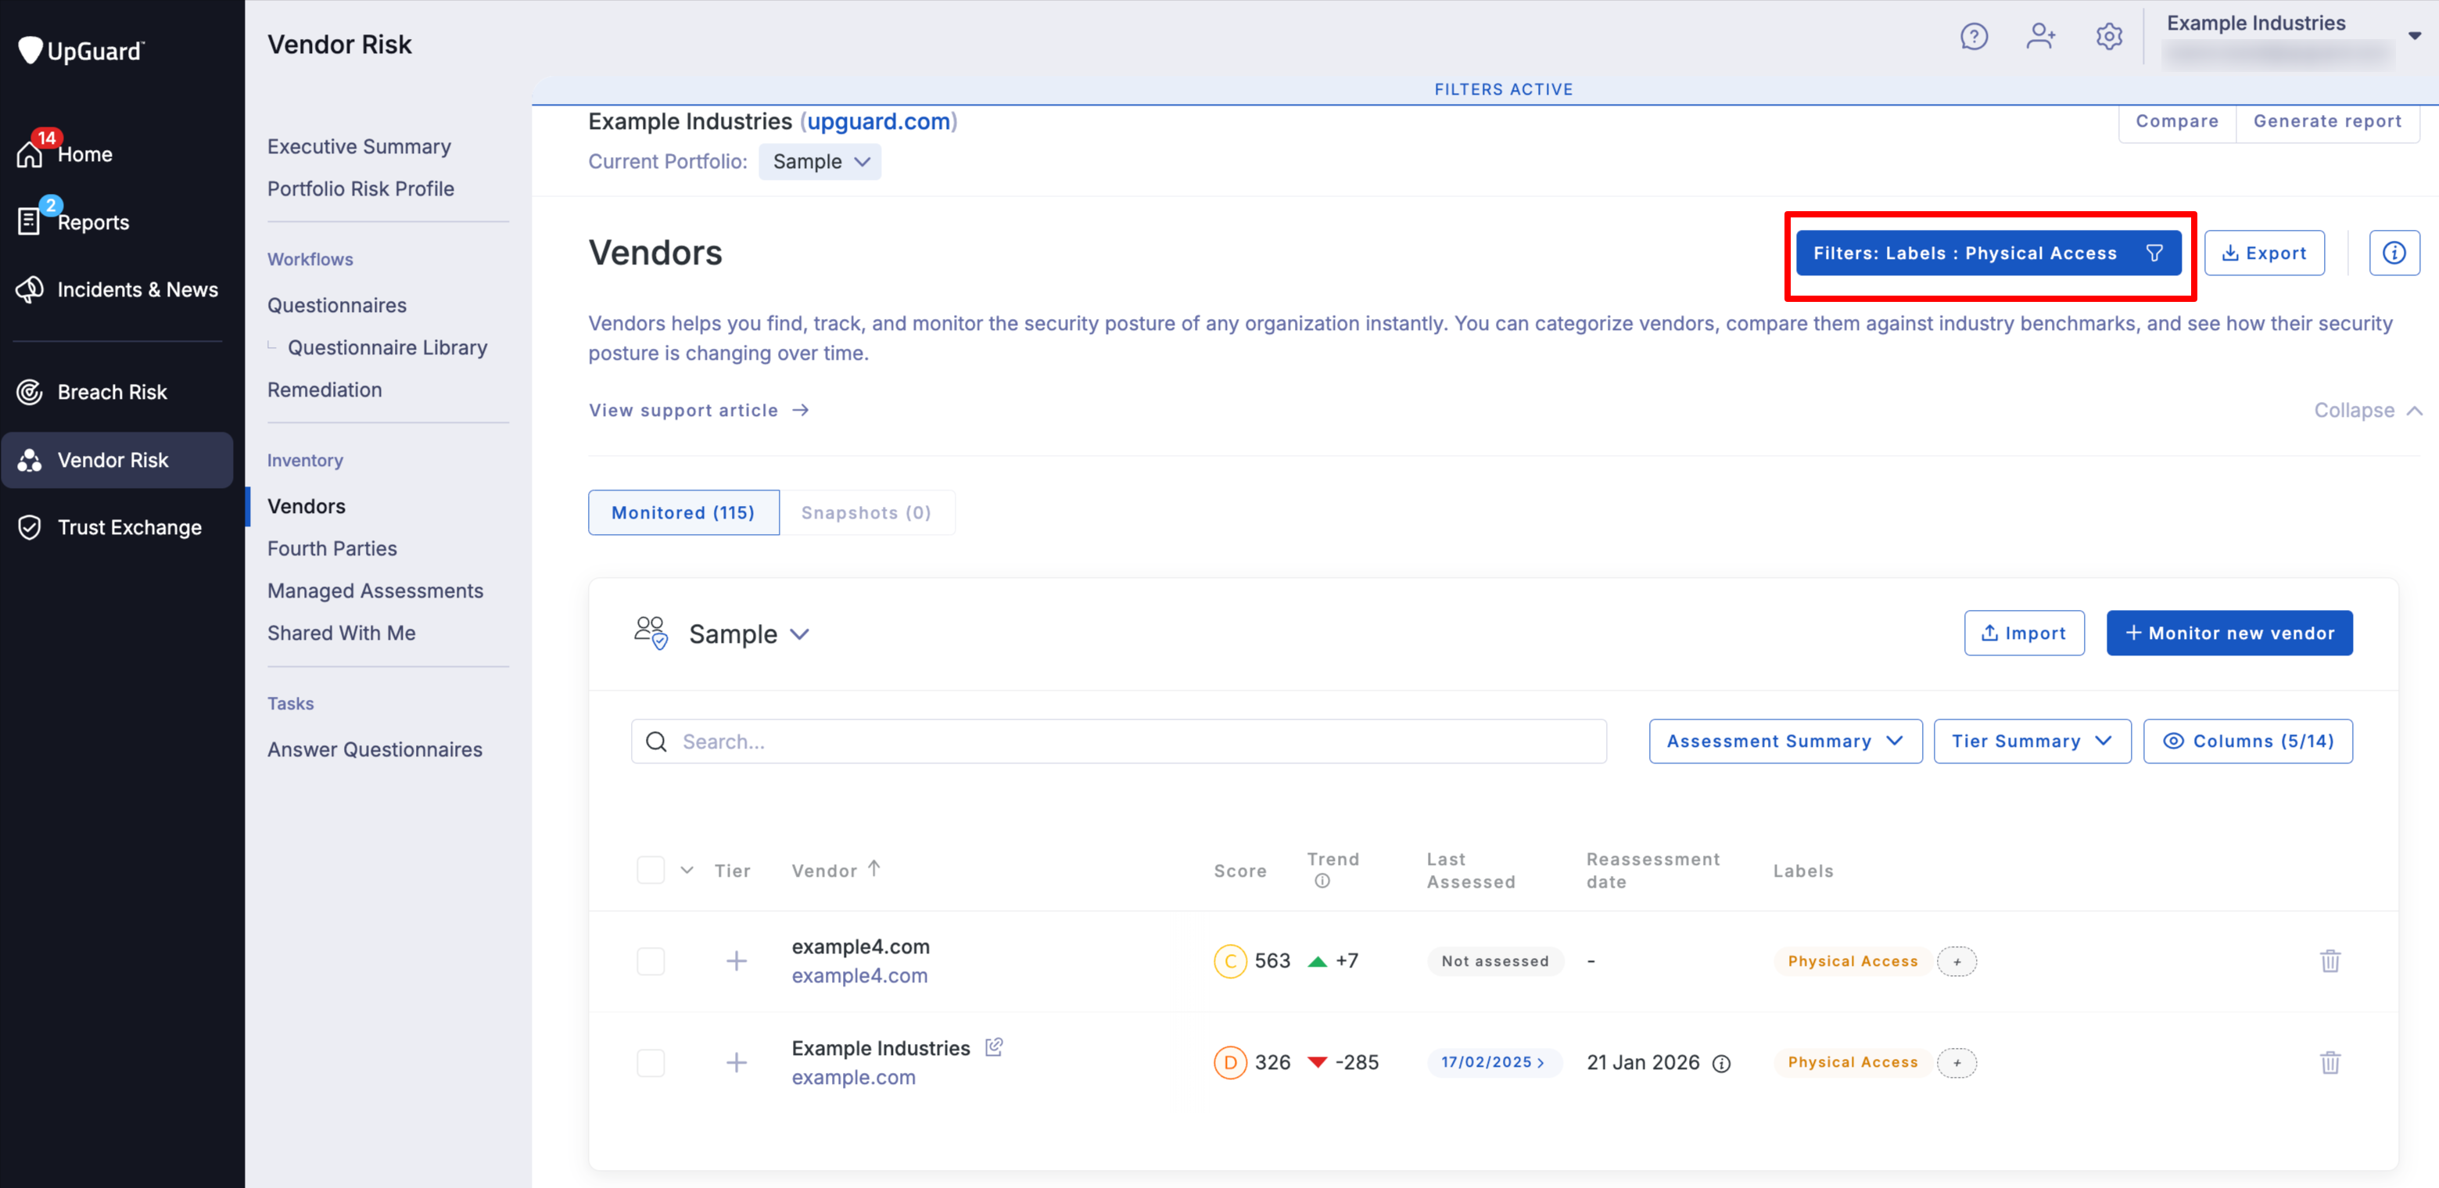
Task: Collapse the Vendors description section
Action: click(x=2367, y=410)
